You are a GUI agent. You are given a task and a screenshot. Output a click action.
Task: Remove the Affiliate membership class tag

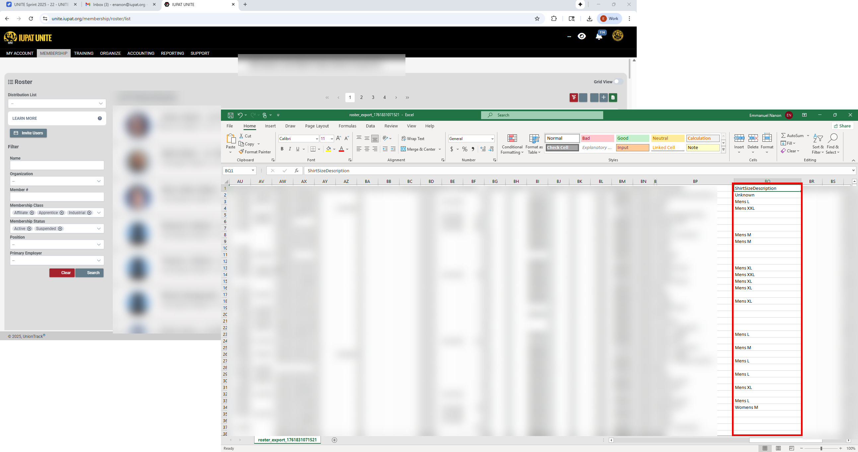32,213
